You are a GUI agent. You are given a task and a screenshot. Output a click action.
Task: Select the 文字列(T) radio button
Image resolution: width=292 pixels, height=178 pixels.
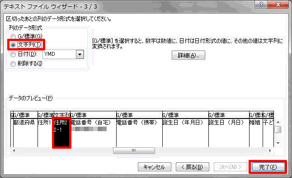tap(13, 45)
